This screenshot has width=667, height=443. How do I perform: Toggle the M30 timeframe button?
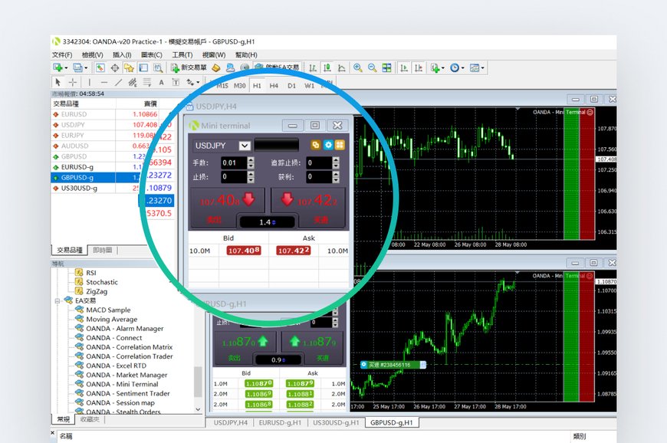pyautogui.click(x=239, y=86)
